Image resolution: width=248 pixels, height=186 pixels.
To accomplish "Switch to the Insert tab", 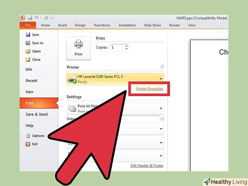I will coord(62,25).
